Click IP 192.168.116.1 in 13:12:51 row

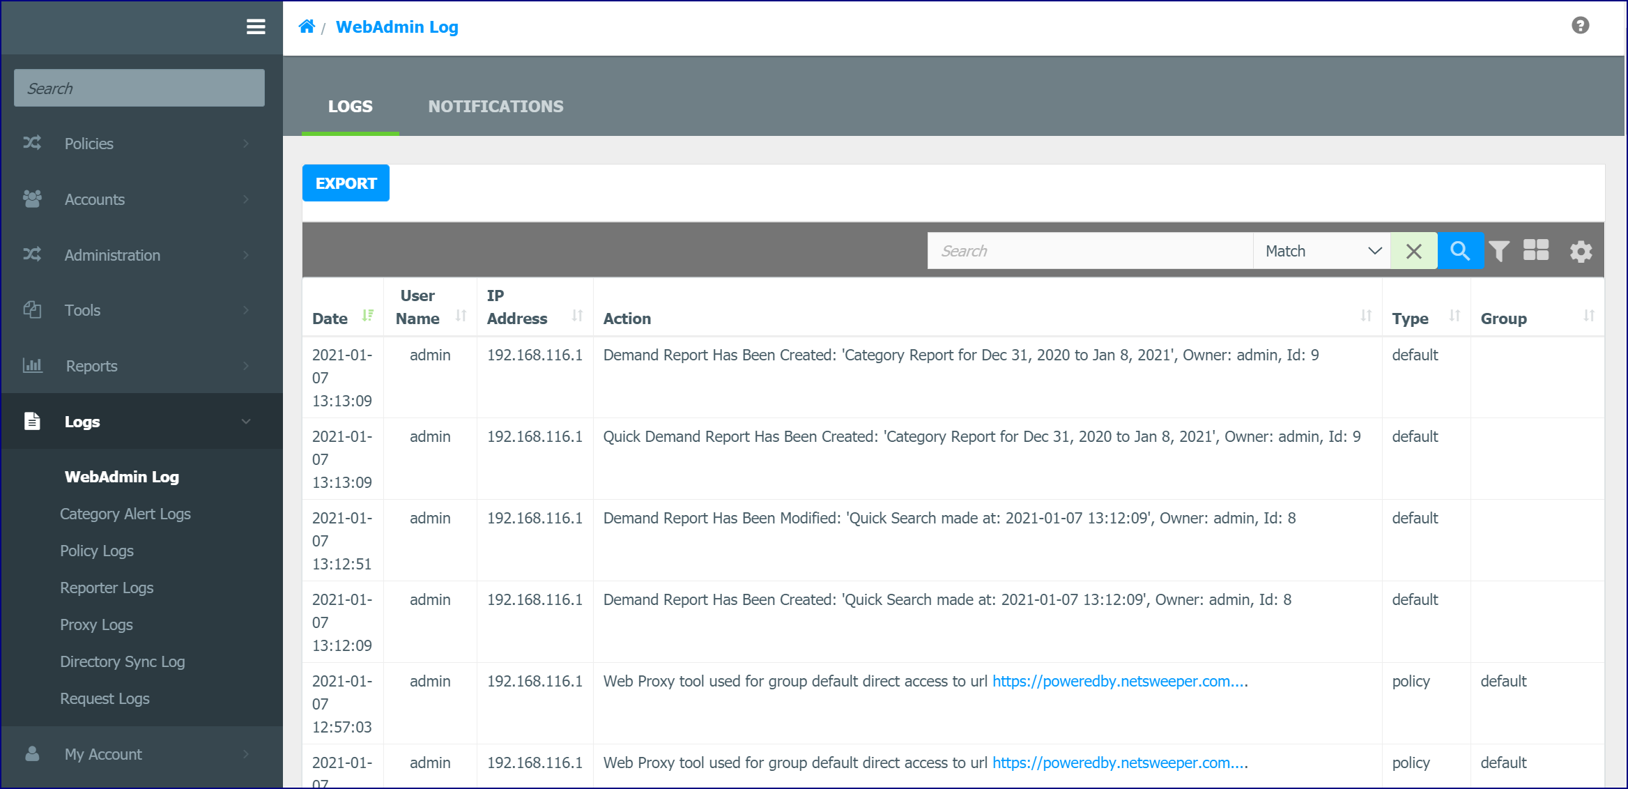(535, 518)
